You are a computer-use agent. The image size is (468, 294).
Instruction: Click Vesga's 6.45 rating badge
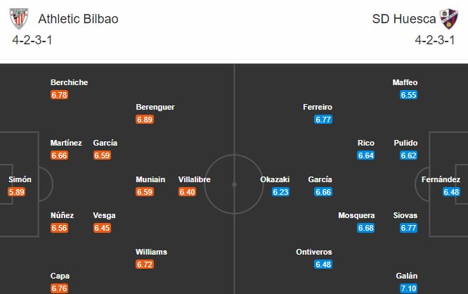102,228
